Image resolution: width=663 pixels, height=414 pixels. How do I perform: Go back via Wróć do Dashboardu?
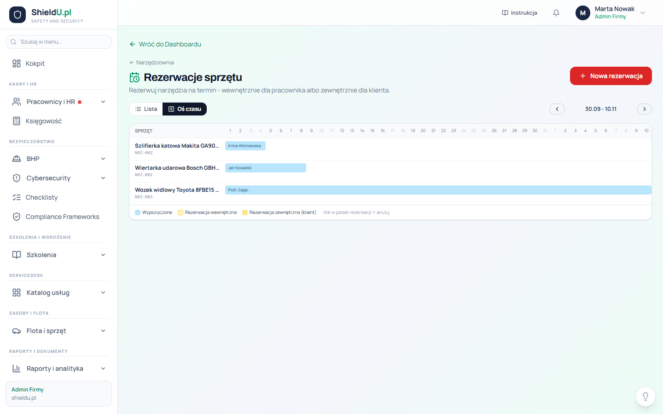pyautogui.click(x=165, y=44)
